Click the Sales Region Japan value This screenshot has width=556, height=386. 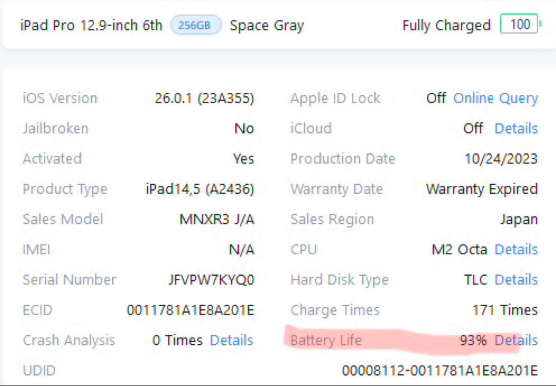coord(519,219)
